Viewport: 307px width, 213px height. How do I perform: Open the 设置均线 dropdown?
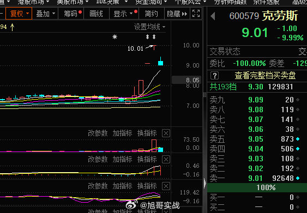pos(149,27)
